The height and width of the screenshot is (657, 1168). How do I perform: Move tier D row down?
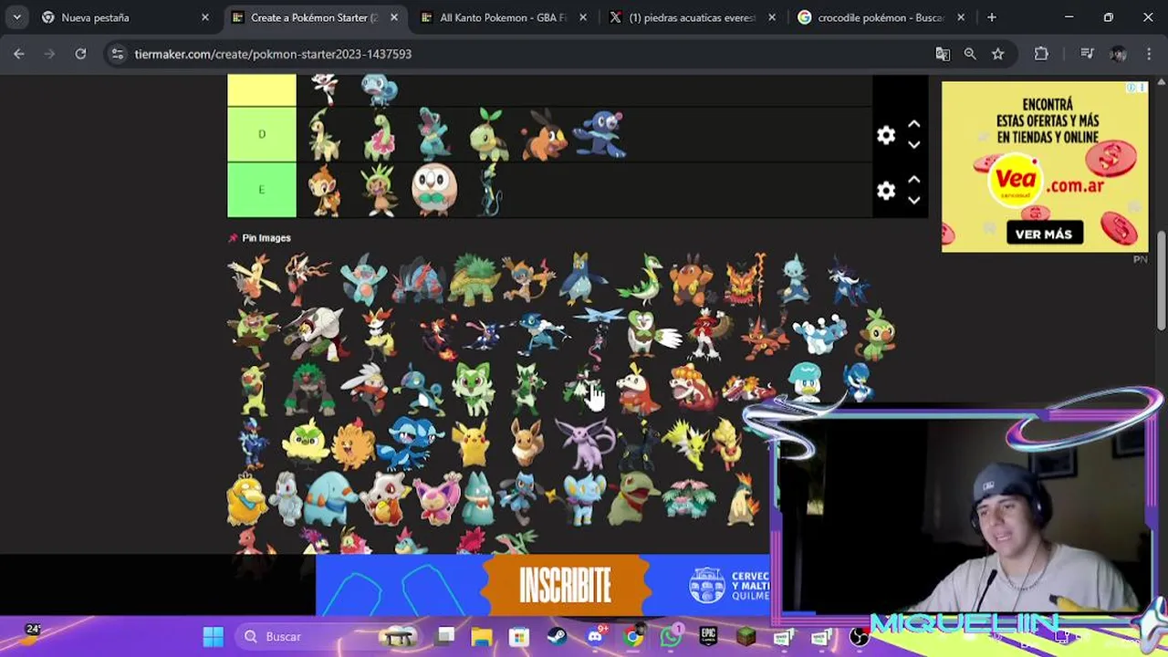pyautogui.click(x=913, y=145)
